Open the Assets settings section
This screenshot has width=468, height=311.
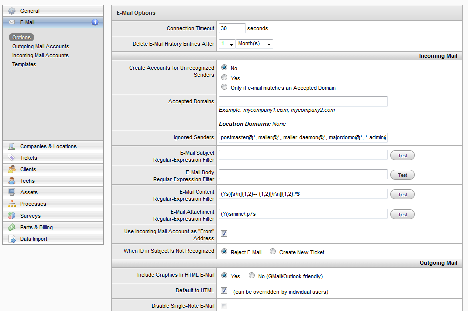[x=53, y=192]
